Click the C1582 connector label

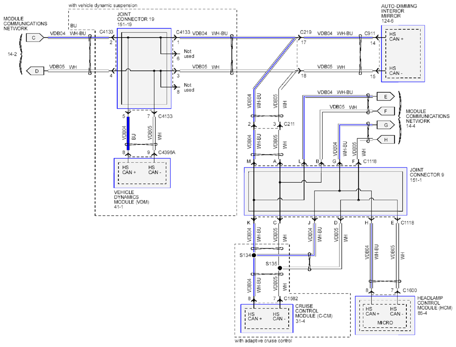(291, 299)
